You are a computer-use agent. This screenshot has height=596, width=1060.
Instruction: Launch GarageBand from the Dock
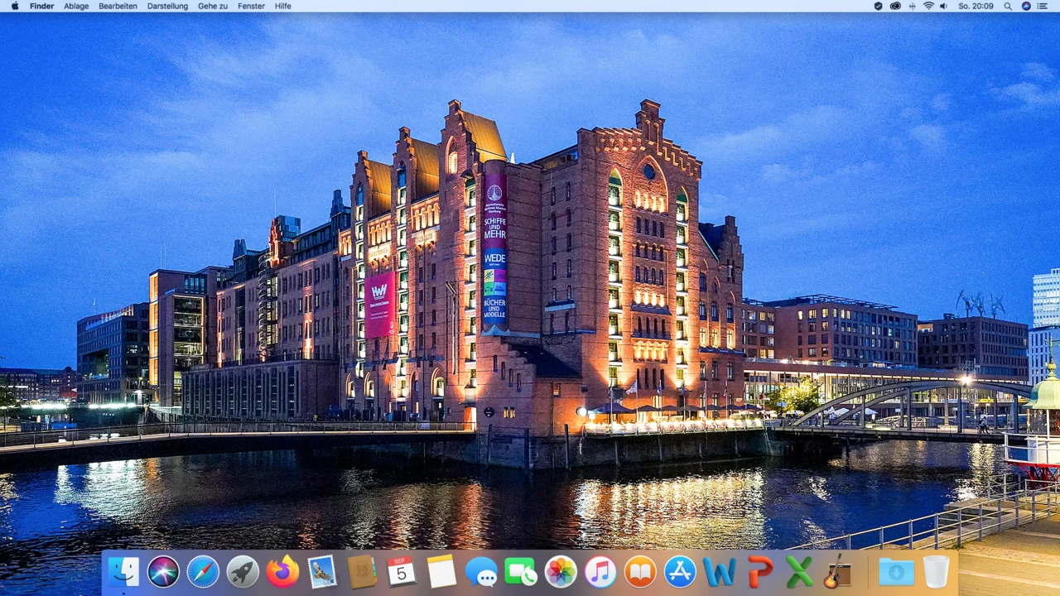[x=836, y=572]
